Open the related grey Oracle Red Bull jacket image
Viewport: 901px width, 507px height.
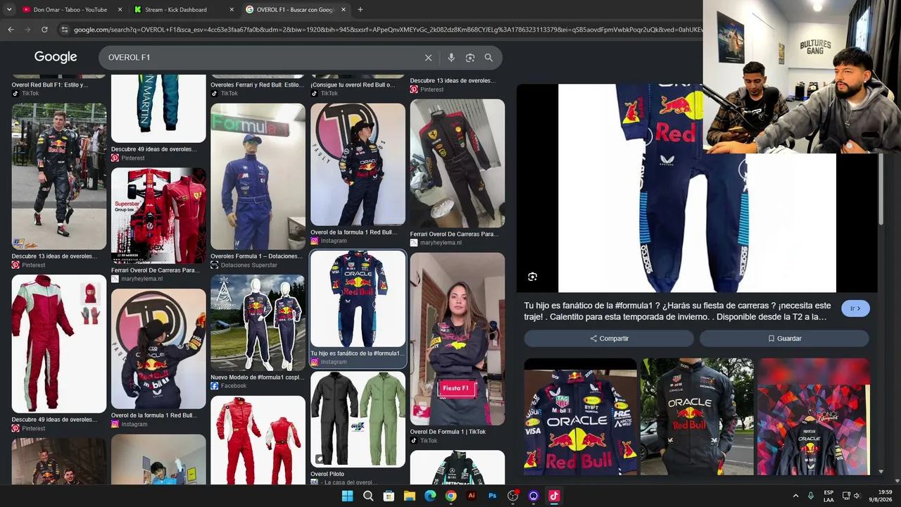tap(697, 417)
